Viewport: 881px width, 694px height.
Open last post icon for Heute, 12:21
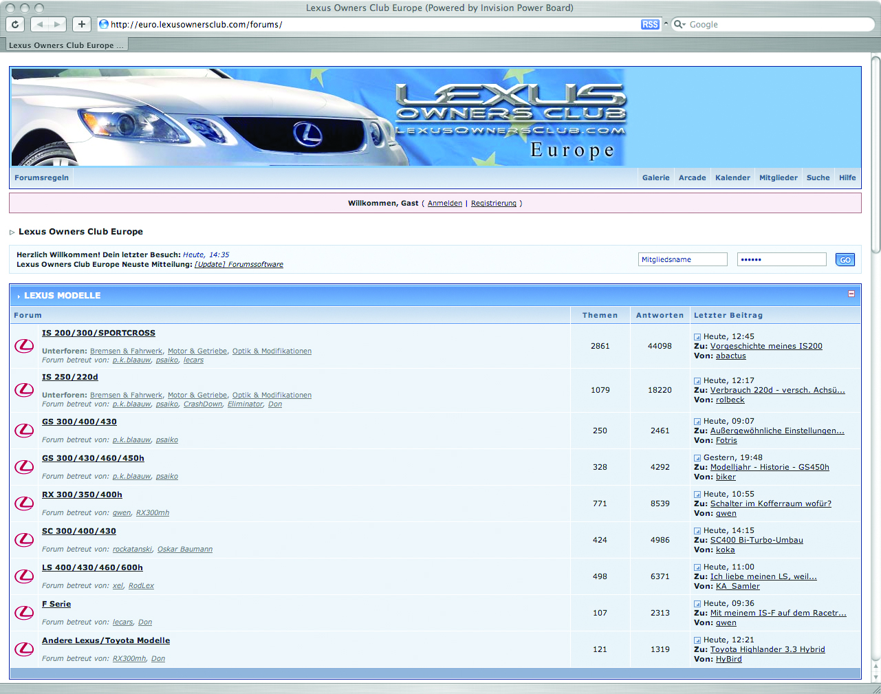click(697, 640)
